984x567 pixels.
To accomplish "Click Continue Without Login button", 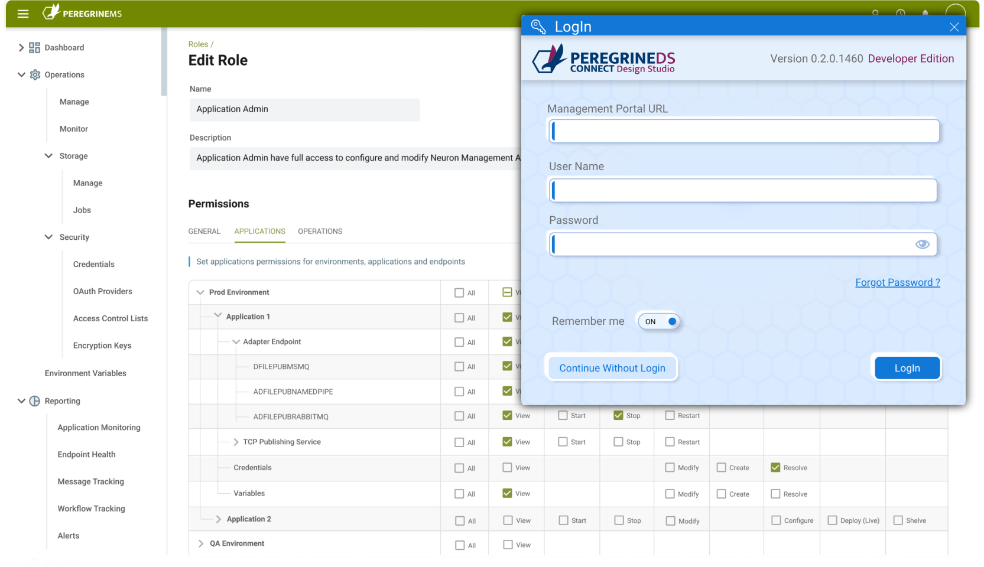I will [x=612, y=368].
